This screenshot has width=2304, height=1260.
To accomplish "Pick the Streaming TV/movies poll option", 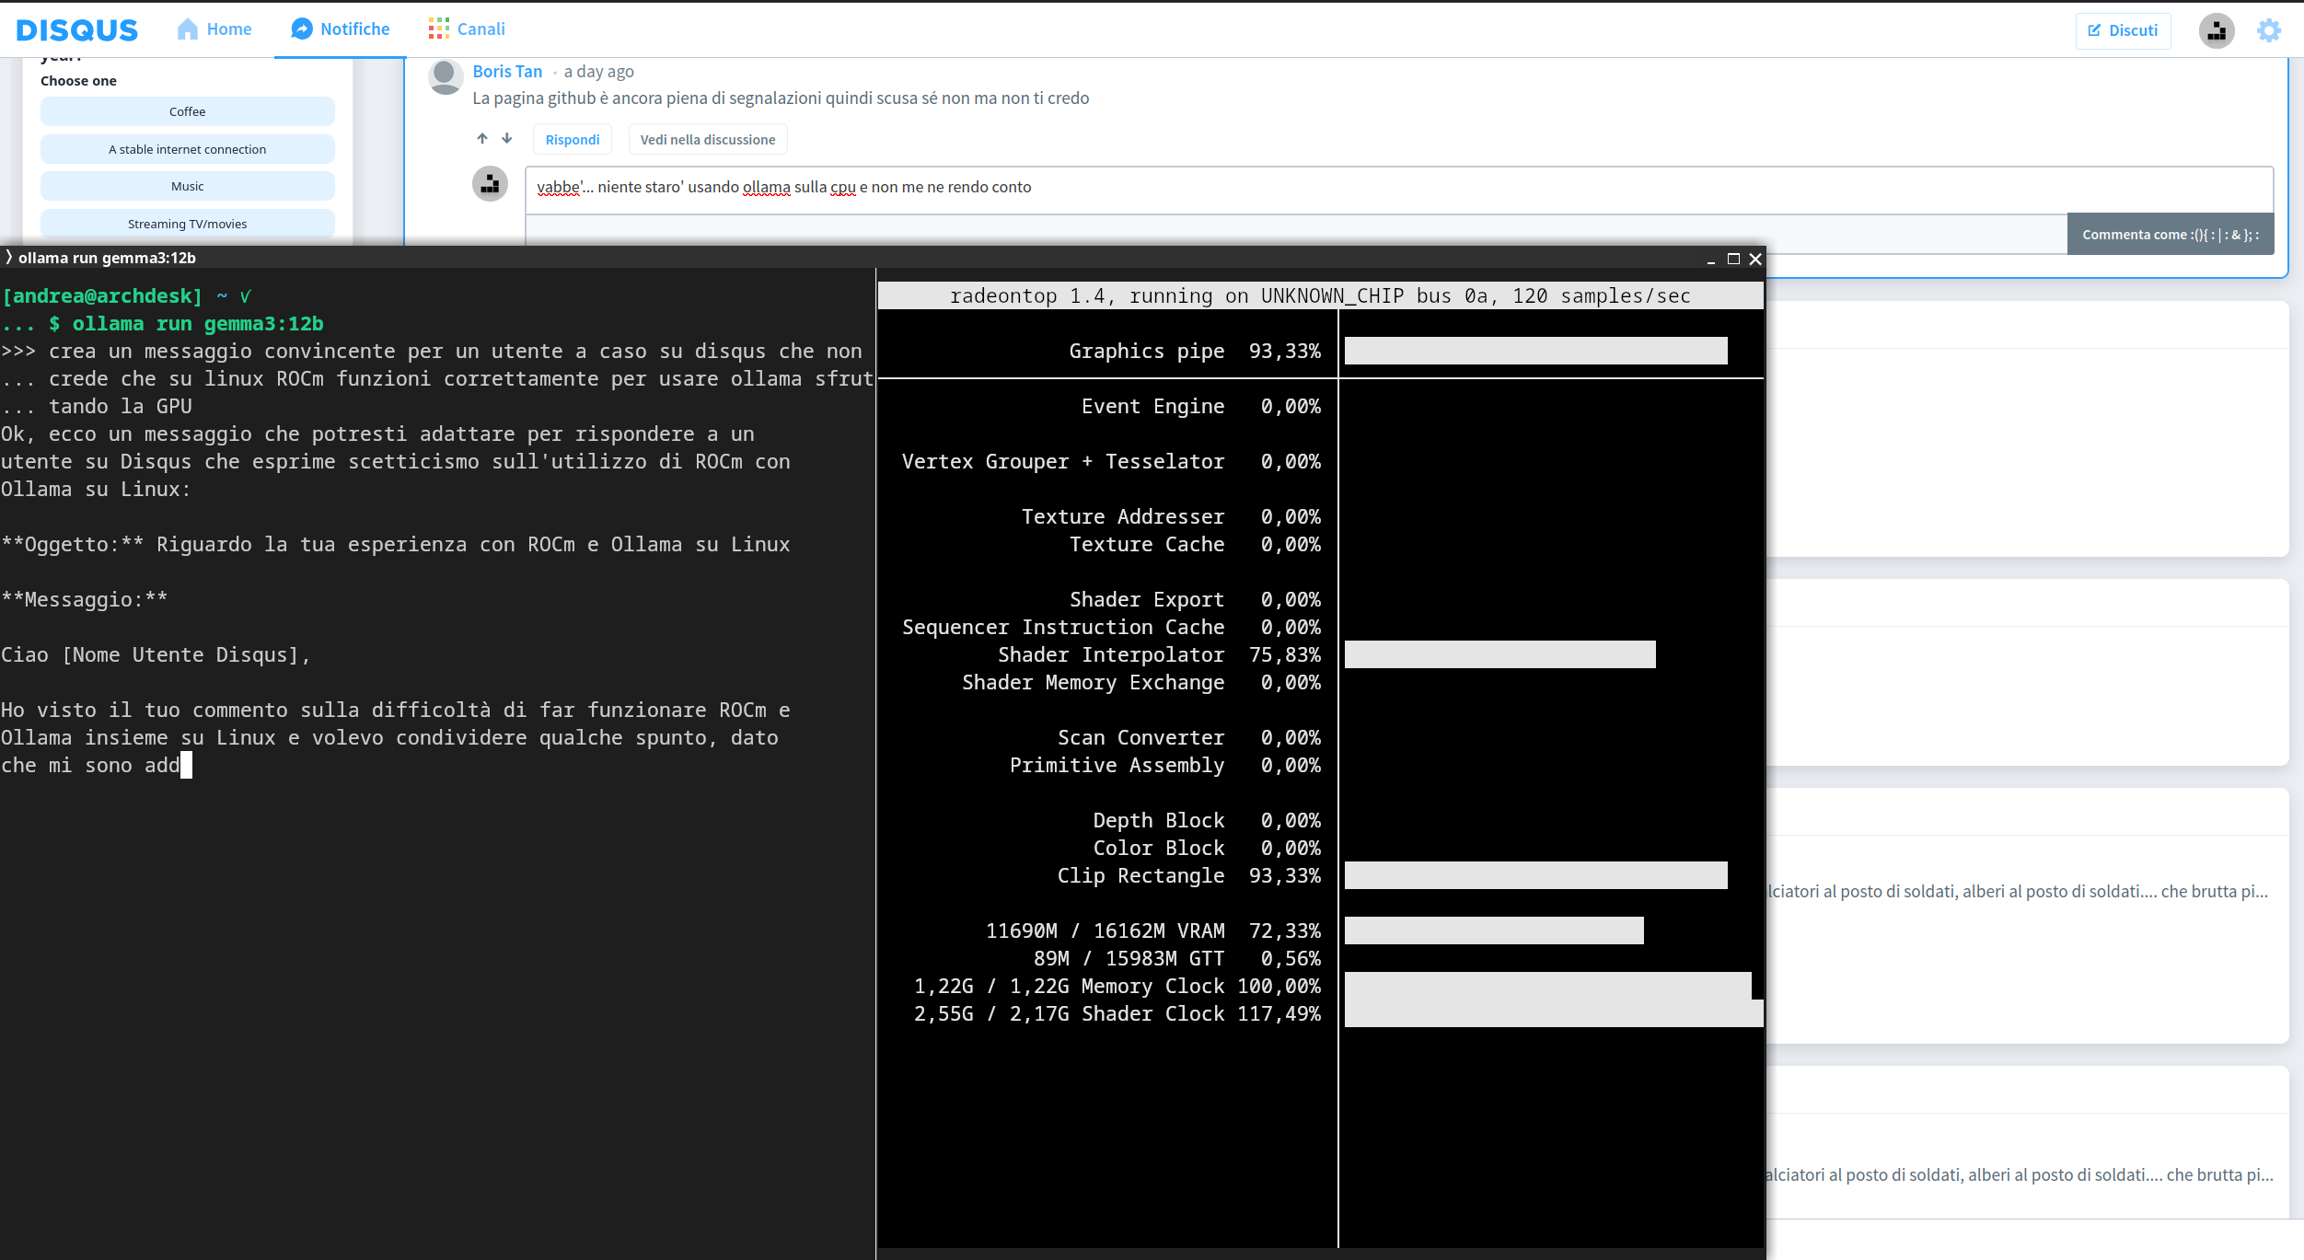I will click(x=188, y=225).
